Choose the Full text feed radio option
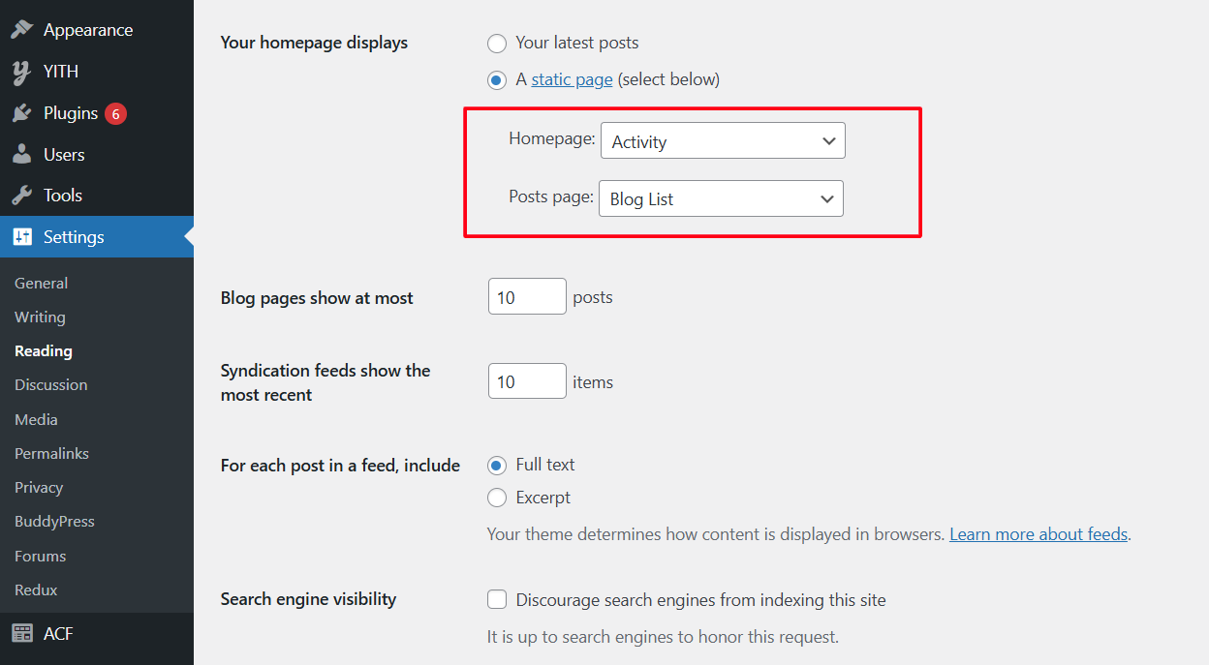The image size is (1209, 665). [x=497, y=466]
